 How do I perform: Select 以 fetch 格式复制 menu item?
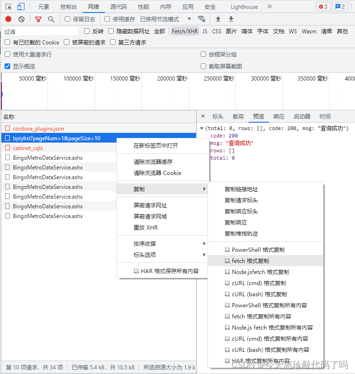(265, 261)
